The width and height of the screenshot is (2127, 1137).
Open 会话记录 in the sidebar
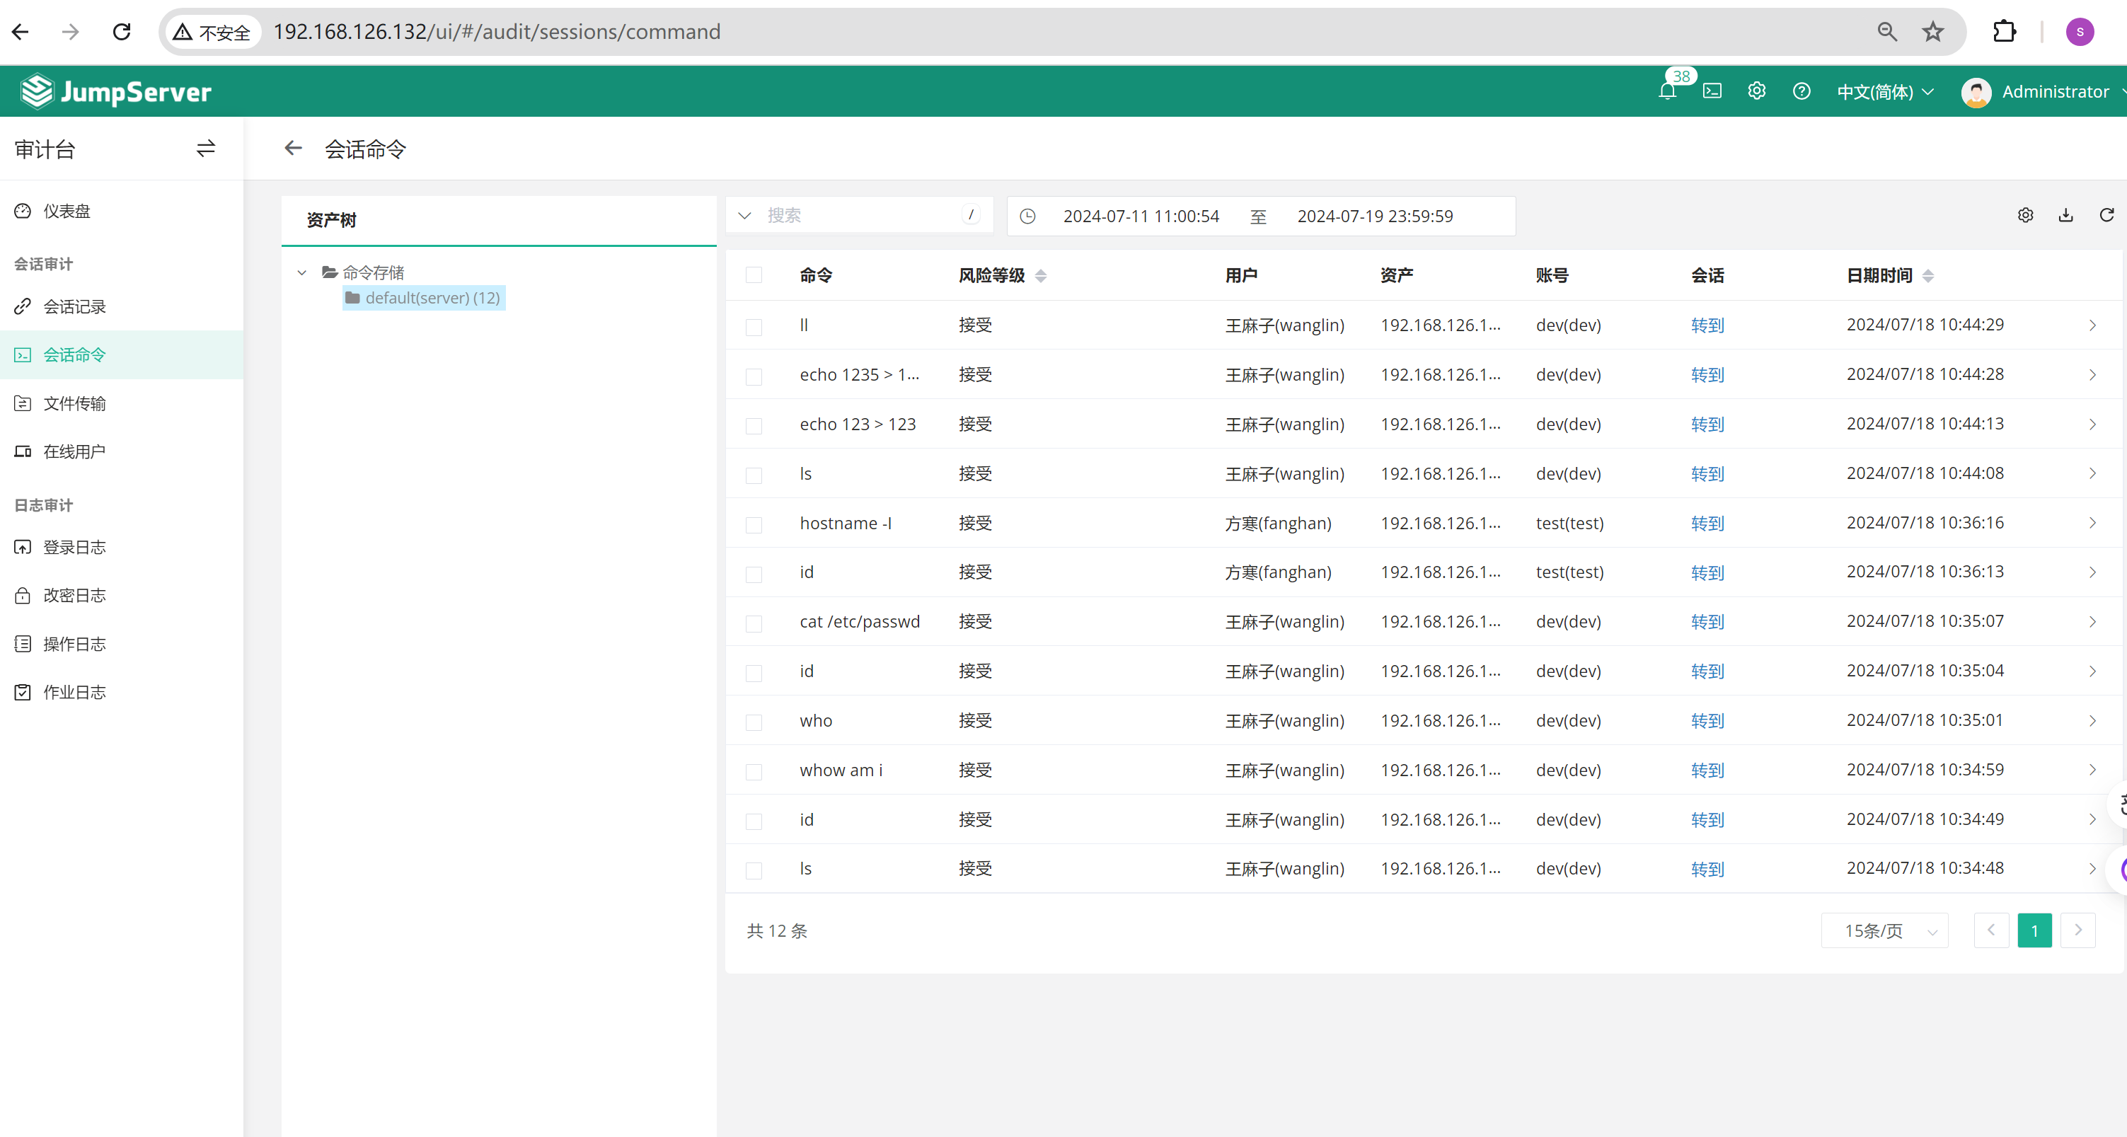coord(74,307)
